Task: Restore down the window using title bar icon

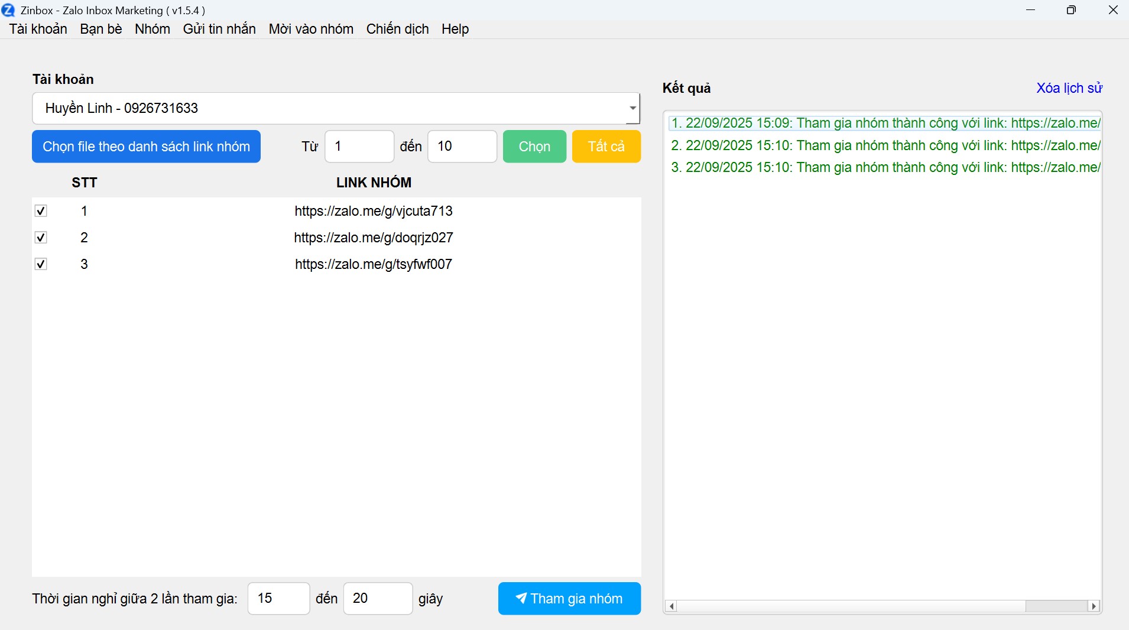Action: [x=1071, y=10]
